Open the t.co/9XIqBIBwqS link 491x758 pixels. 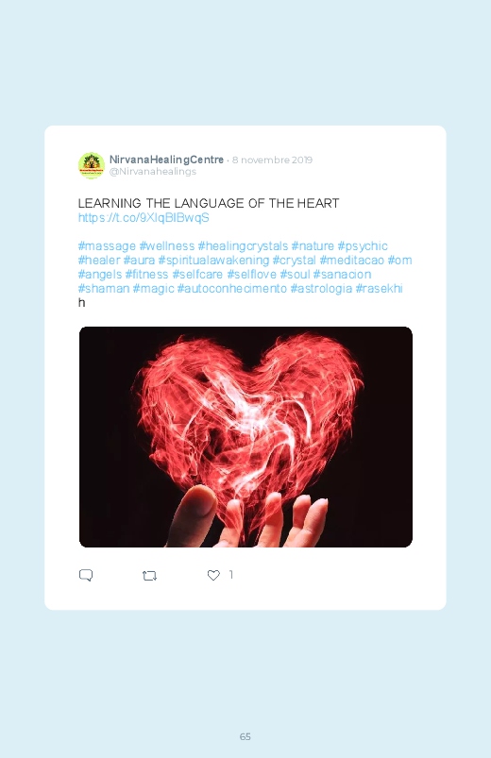coord(144,217)
